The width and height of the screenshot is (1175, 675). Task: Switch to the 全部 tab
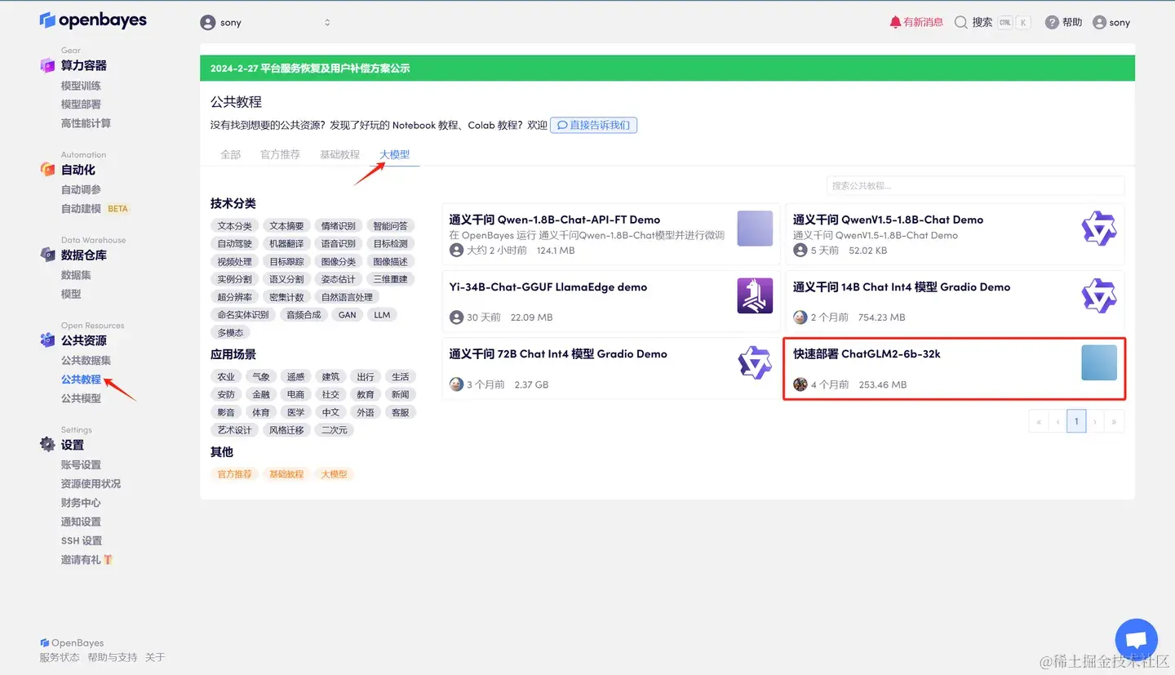pos(231,154)
